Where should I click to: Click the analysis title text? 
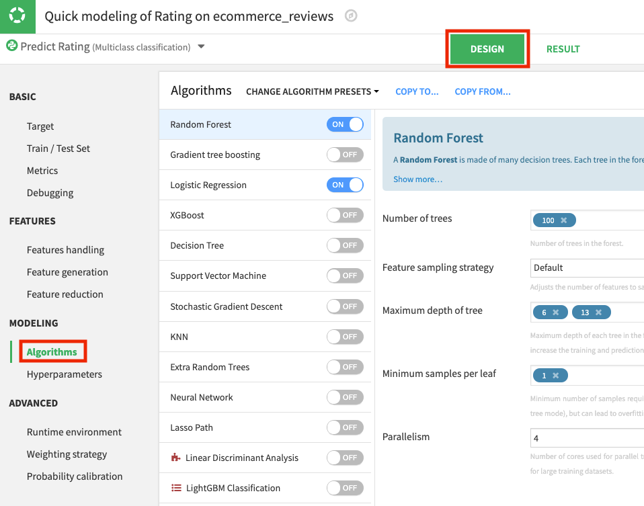189,16
